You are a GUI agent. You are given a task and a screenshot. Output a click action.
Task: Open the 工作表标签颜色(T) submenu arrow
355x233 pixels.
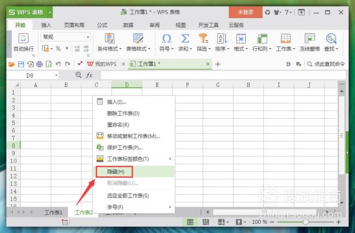coord(170,159)
